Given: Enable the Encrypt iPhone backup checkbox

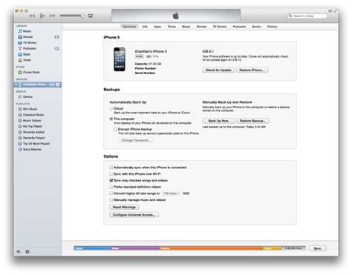Looking at the screenshot, I should point(116,129).
